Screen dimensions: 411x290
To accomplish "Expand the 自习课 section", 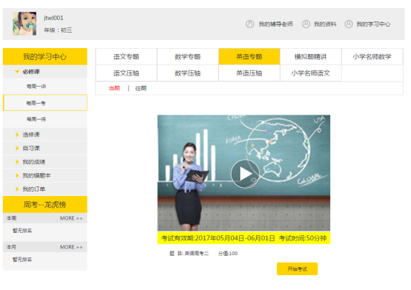I will (17, 148).
